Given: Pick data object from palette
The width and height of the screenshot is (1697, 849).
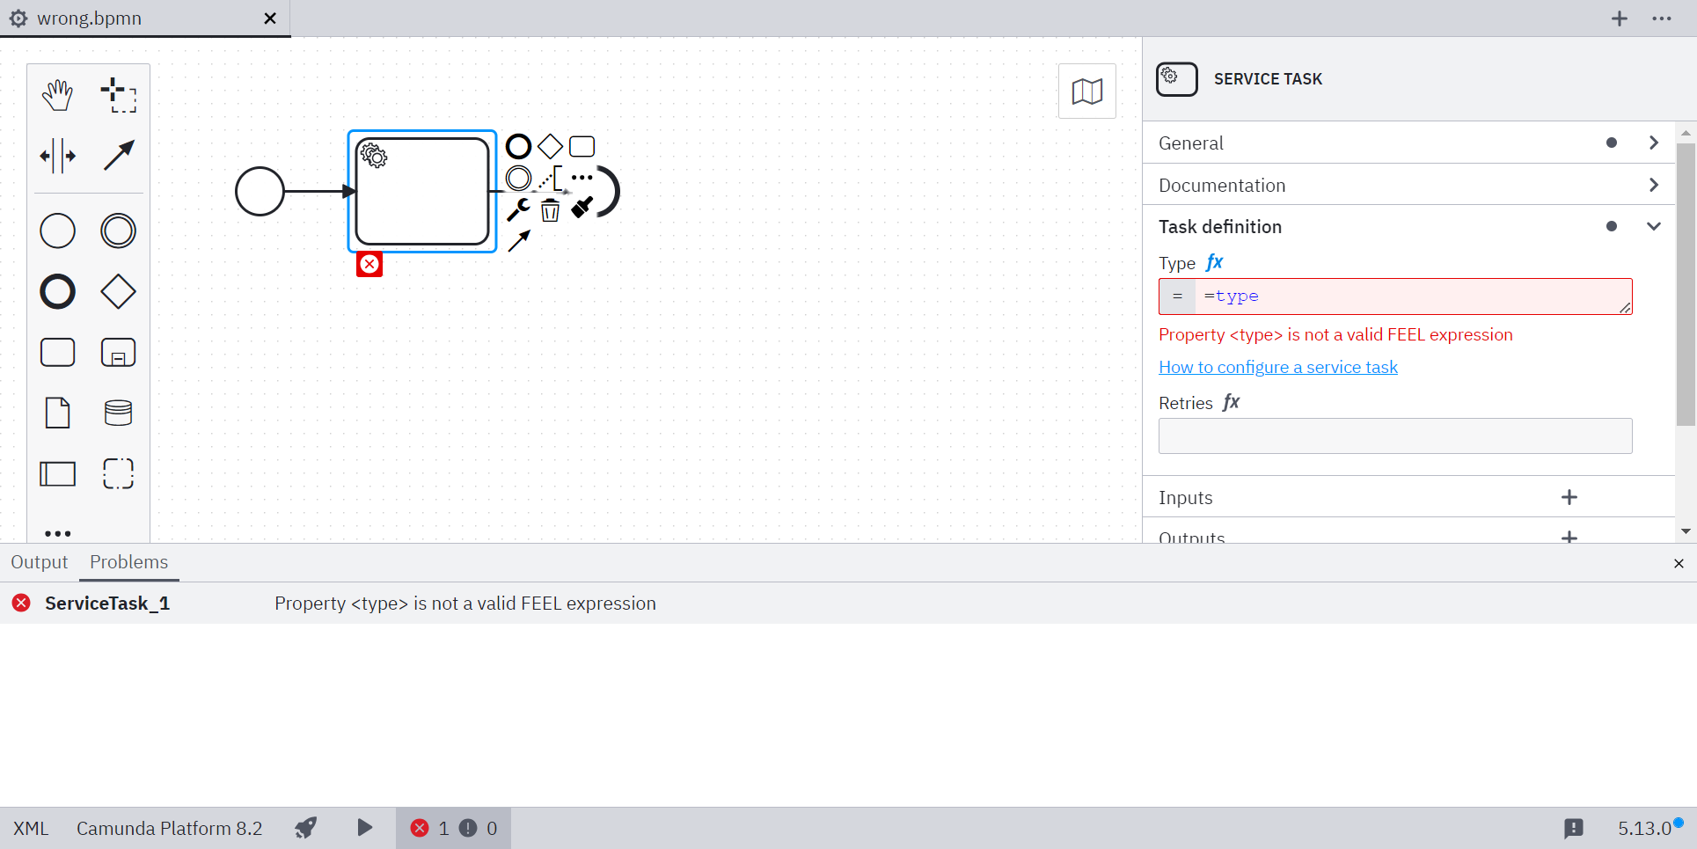Looking at the screenshot, I should coord(58,413).
